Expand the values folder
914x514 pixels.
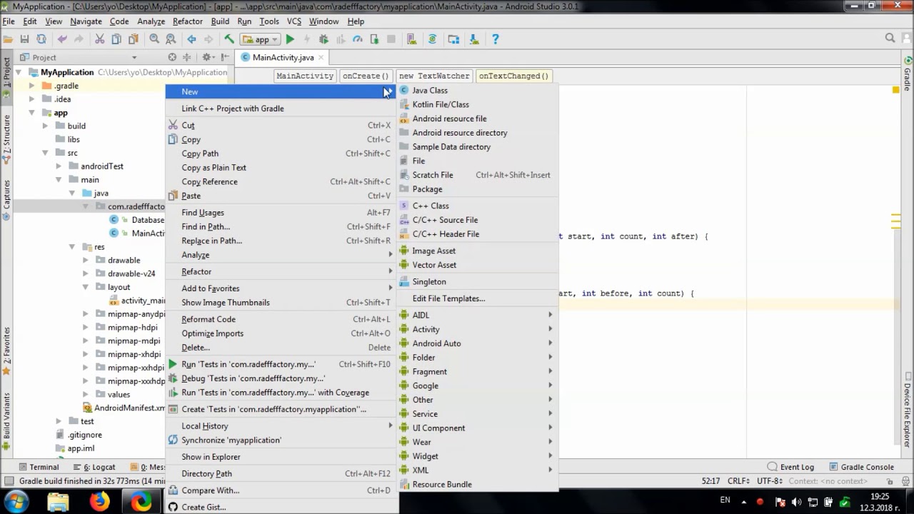tap(85, 394)
